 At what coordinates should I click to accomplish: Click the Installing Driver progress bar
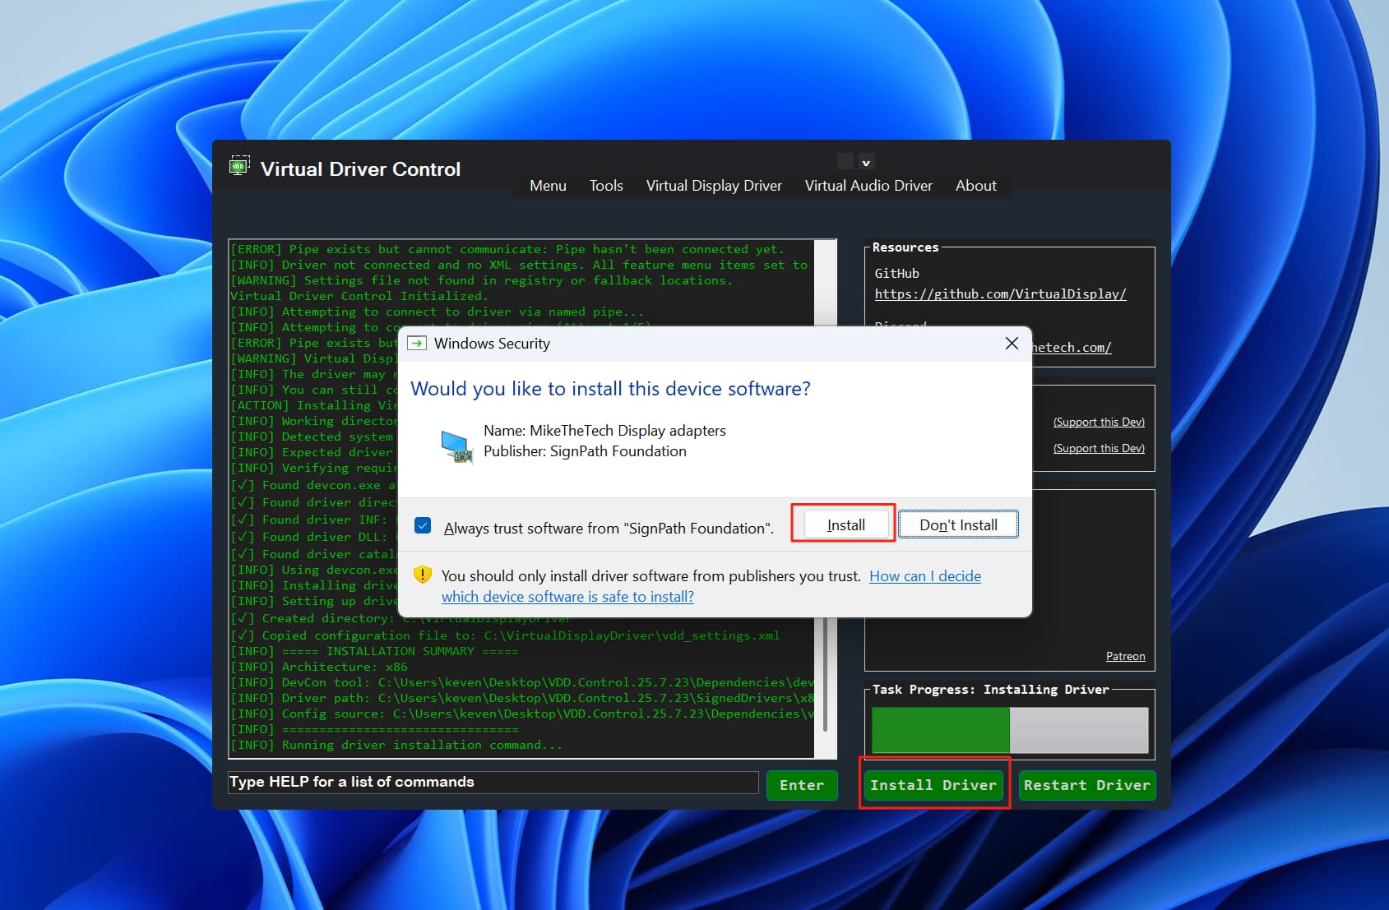coord(1009,729)
